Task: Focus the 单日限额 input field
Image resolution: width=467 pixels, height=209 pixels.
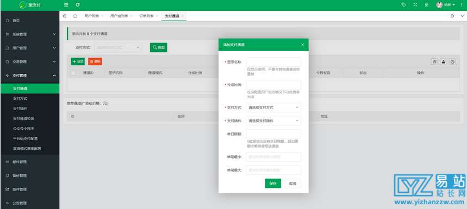Action: pyautogui.click(x=273, y=134)
